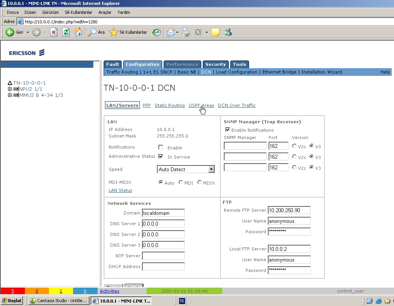Viewport: 394px width, 306px height.
Task: Open the Görünüm menu
Action: [50, 12]
